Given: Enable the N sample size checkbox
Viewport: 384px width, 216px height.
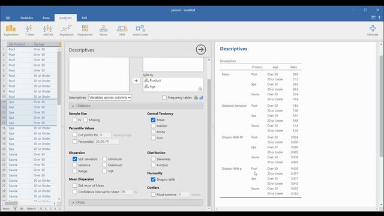Looking at the screenshot, I should point(74,120).
